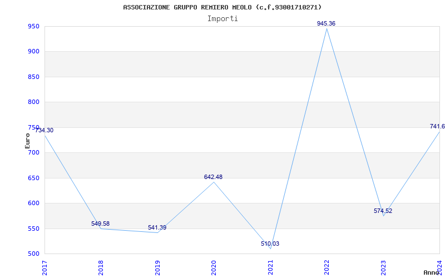Image resolution: width=445 pixels, height=278 pixels.
Task: Select the 945.36 peak value label
Action: (x=326, y=24)
